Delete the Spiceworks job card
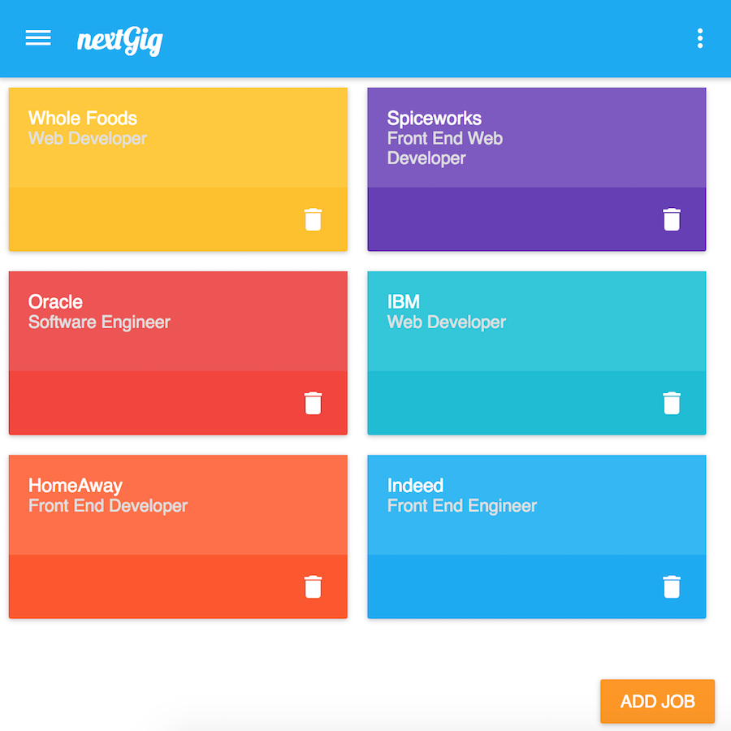The height and width of the screenshot is (731, 731). 672,219
